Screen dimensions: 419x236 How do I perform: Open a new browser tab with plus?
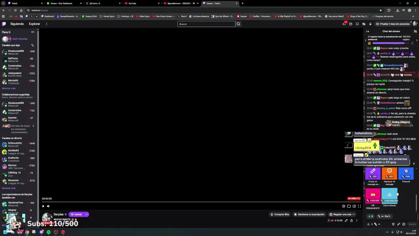(242, 3)
